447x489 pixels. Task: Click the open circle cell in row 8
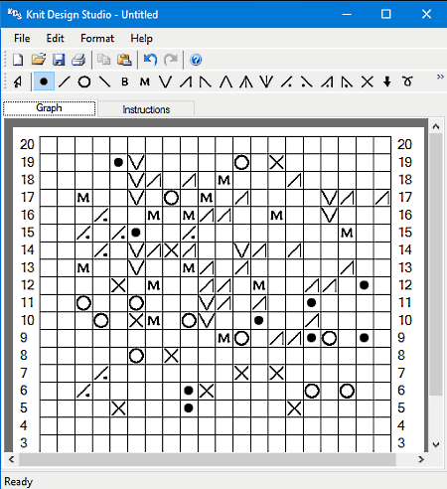click(x=136, y=356)
